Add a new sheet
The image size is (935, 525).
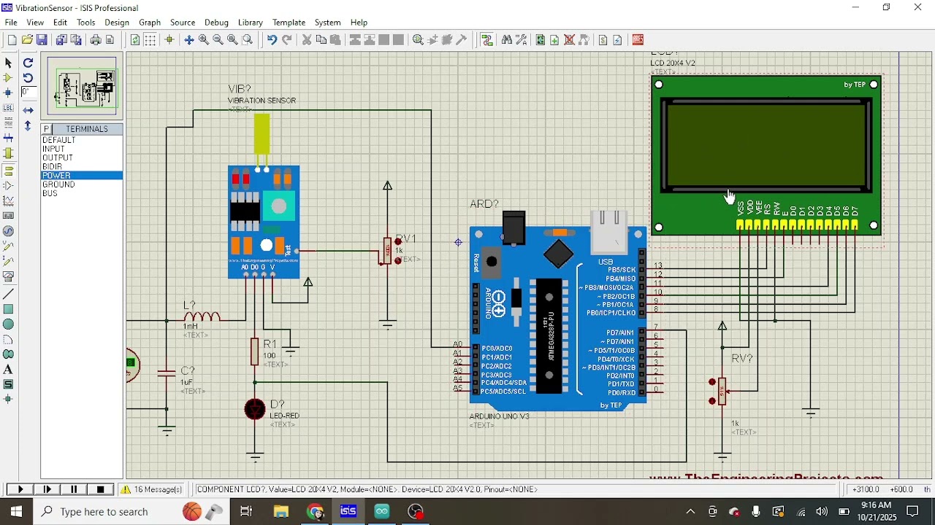coord(555,40)
